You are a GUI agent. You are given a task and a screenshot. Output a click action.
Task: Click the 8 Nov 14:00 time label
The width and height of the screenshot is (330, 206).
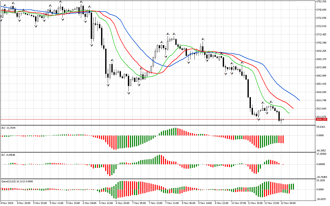coord(206,203)
